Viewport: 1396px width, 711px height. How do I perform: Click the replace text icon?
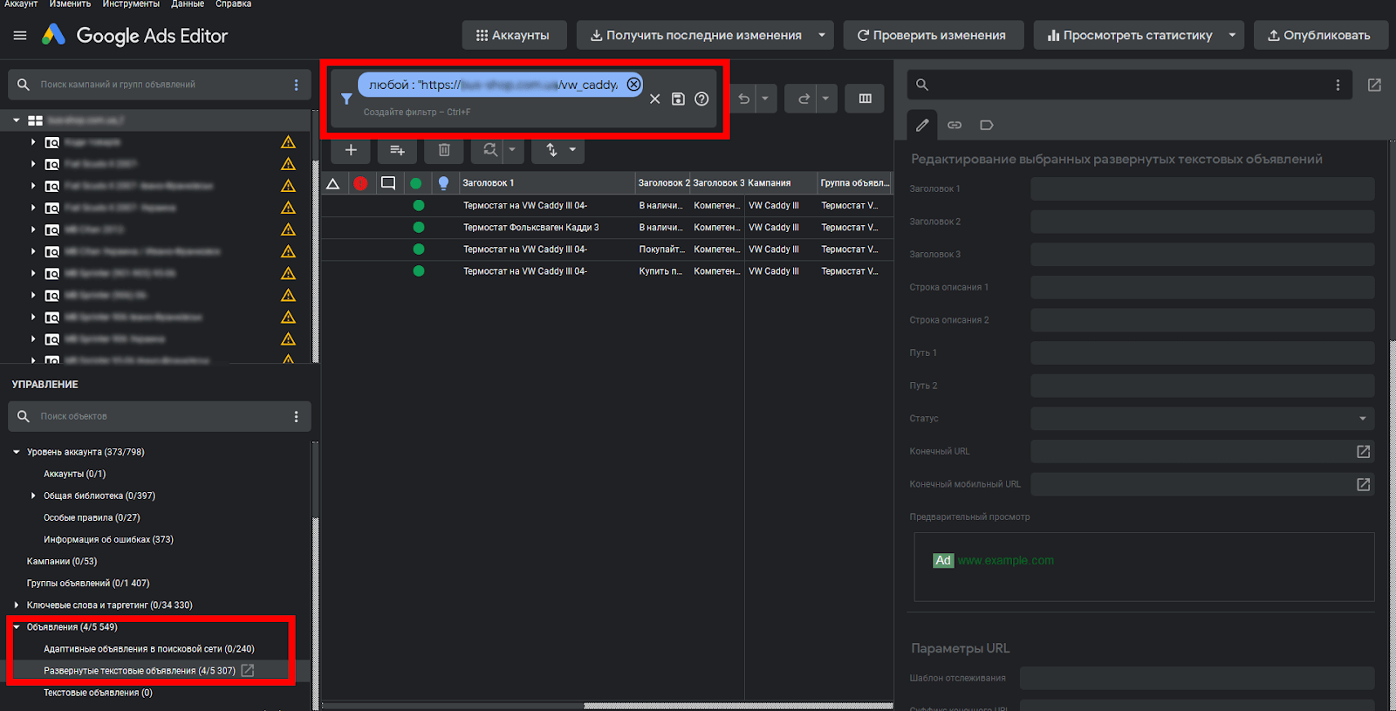pos(490,150)
